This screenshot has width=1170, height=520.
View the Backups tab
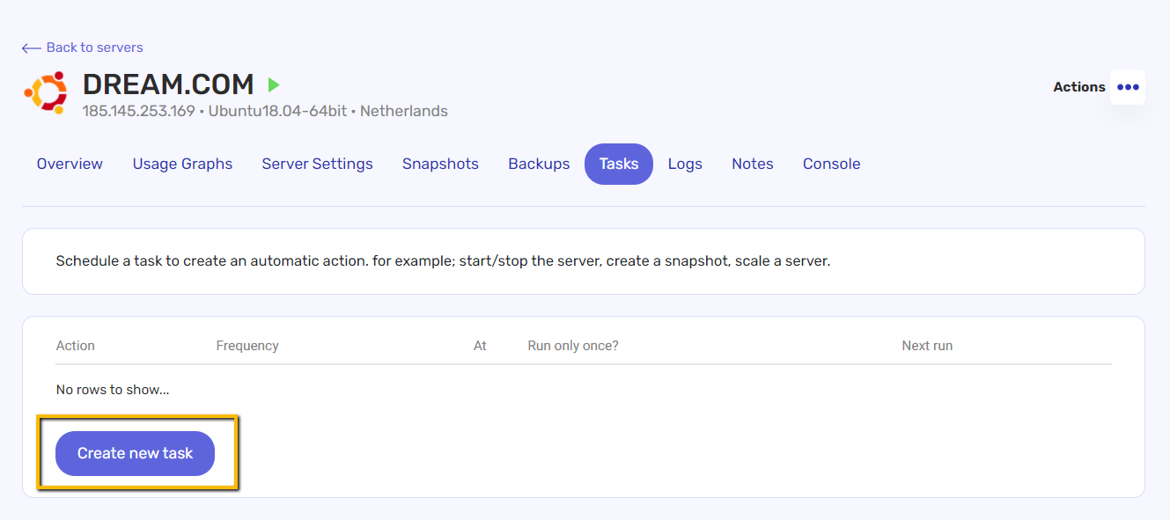(539, 164)
